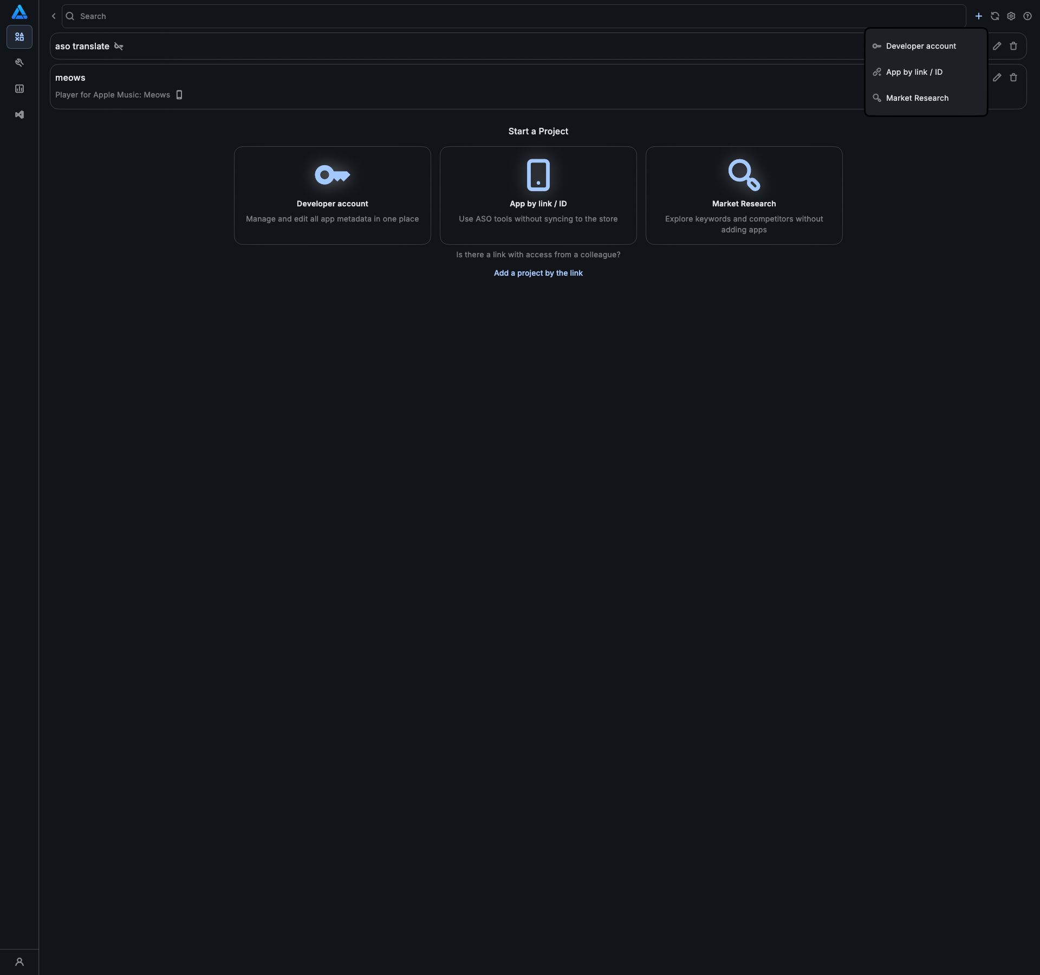This screenshot has width=1040, height=975.
Task: Click the Add a project by the link
Action: click(x=538, y=273)
